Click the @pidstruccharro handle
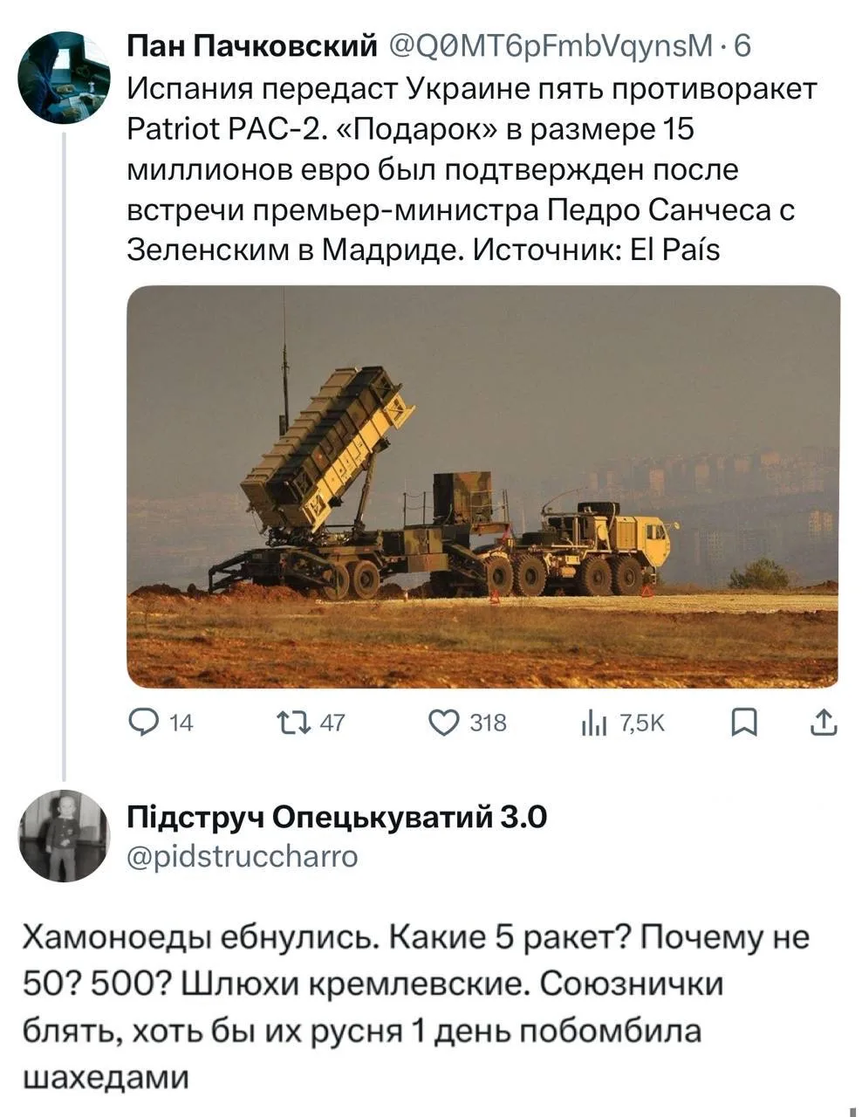This screenshot has width=862, height=1117. pyautogui.click(x=242, y=857)
